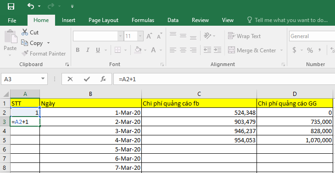Switch to the Home tab
Viewport: 335px width, 173px height.
(x=41, y=20)
